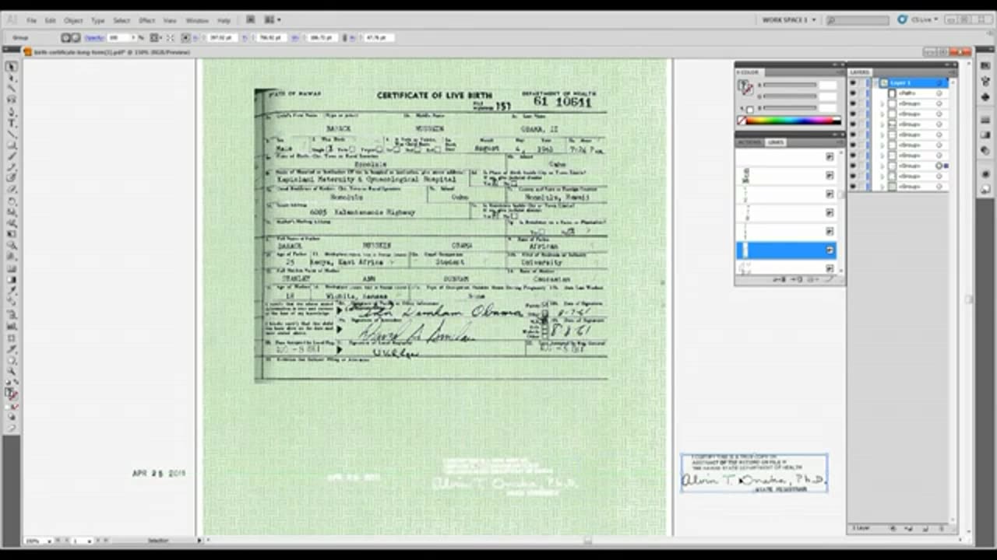The width and height of the screenshot is (997, 560).
Task: Switch to the LINKS panel tab
Action: click(776, 142)
